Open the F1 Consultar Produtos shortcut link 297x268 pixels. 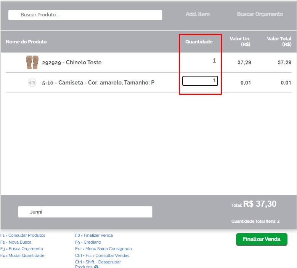point(23,235)
